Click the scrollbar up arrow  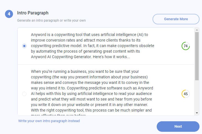(197, 30)
